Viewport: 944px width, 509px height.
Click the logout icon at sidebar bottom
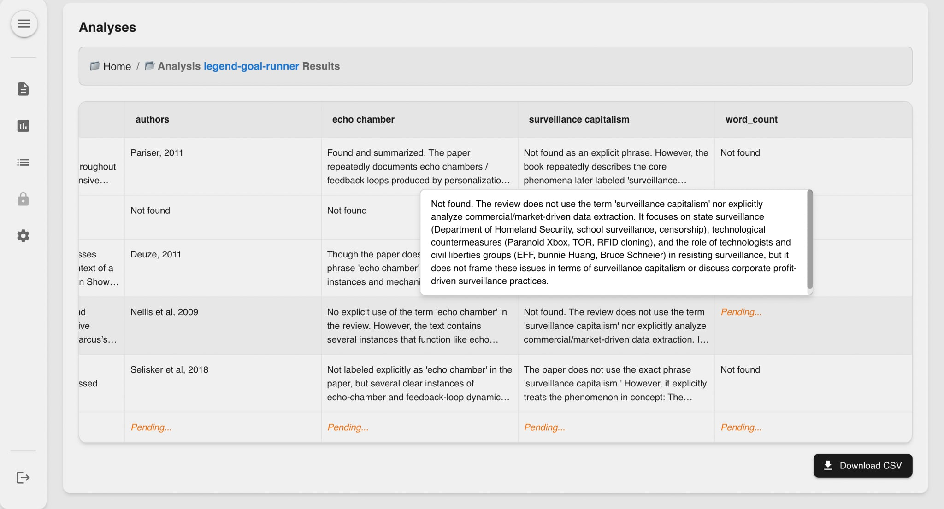point(23,477)
